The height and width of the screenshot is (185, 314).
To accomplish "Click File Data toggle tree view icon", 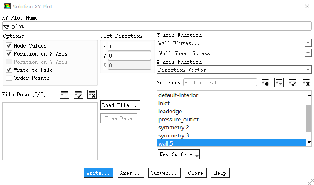I will tap(65, 94).
